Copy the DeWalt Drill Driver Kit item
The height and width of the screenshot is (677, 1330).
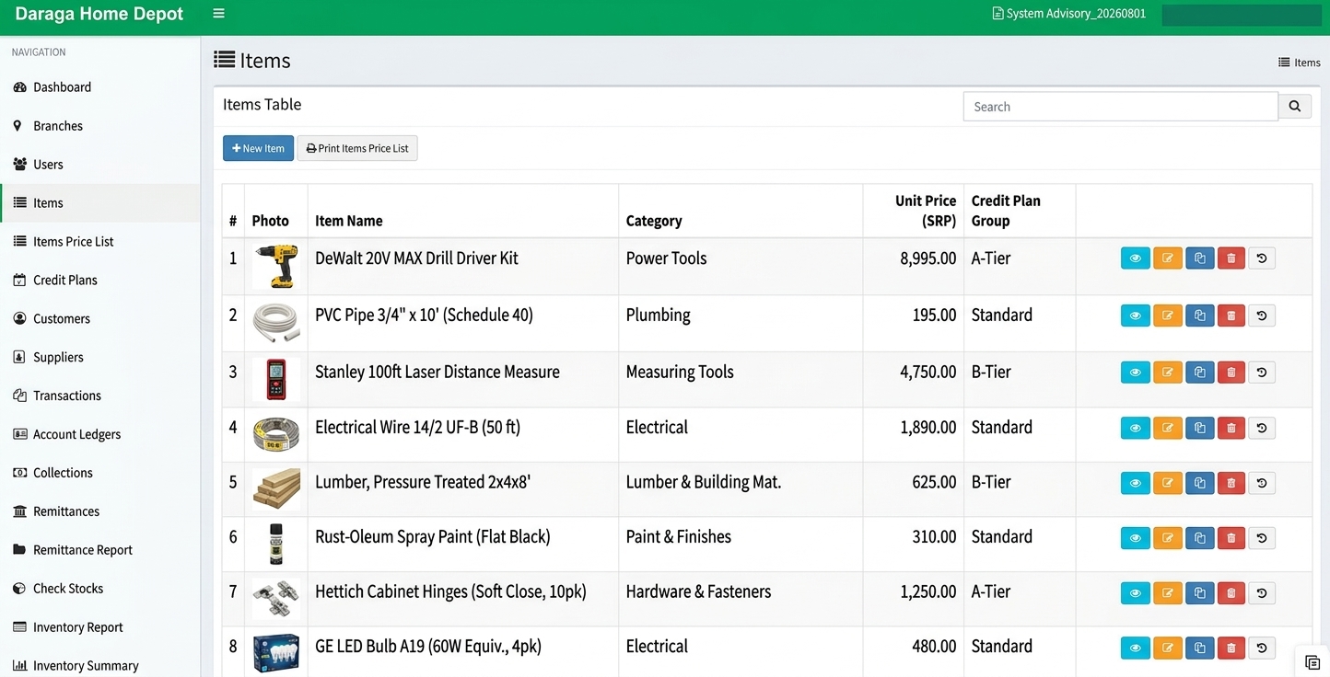pyautogui.click(x=1199, y=258)
